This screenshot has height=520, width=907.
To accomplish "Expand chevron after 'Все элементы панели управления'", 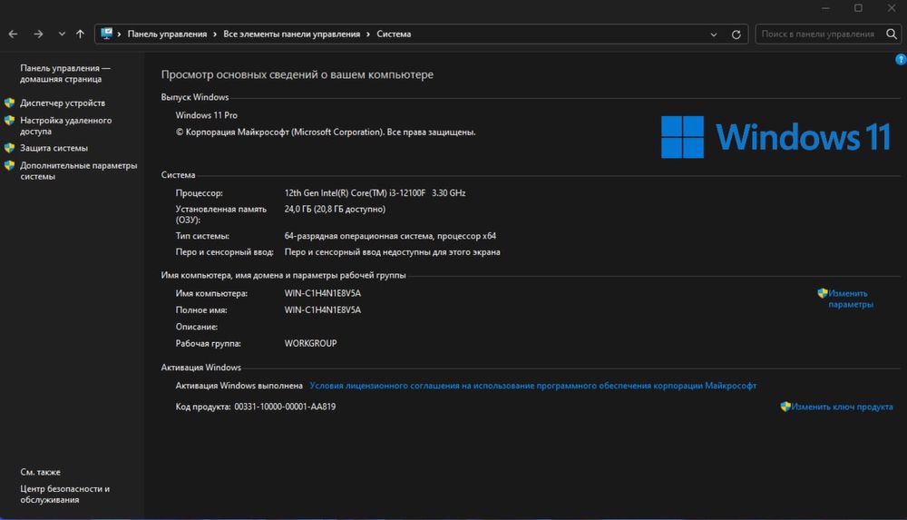I will pos(368,34).
